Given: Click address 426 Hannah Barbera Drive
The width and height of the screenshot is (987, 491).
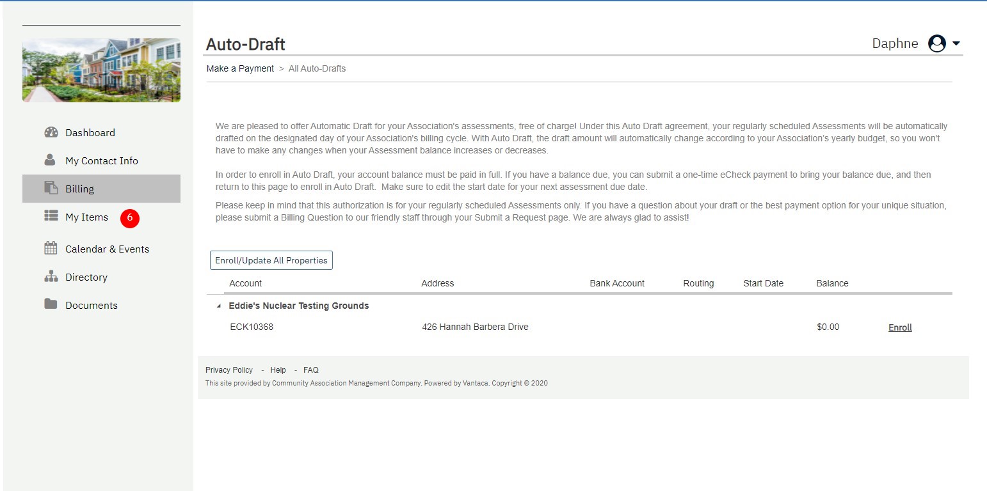Looking at the screenshot, I should click(476, 327).
